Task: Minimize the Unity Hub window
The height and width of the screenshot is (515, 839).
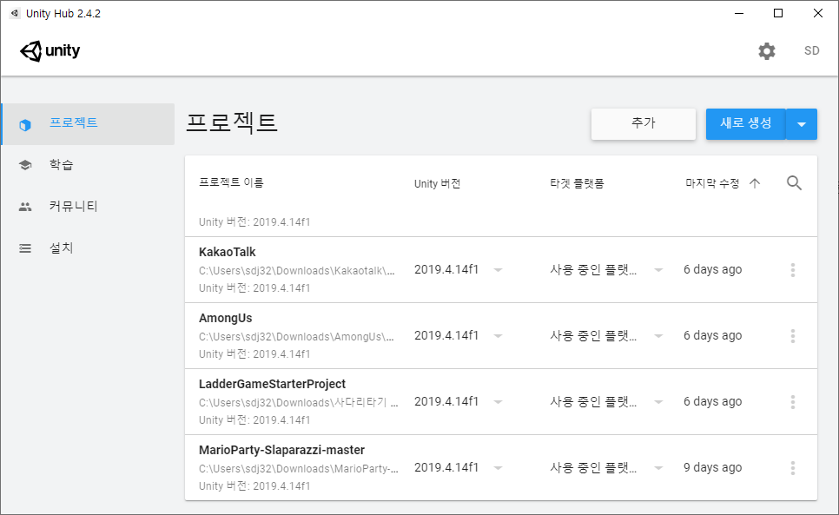Action: (739, 13)
